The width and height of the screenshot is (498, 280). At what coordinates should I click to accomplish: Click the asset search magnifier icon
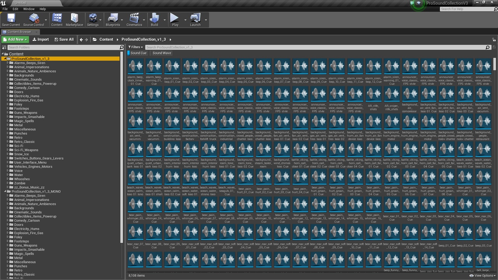coord(488,47)
